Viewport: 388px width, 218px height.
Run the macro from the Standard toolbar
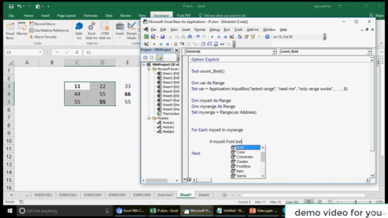click(212, 37)
